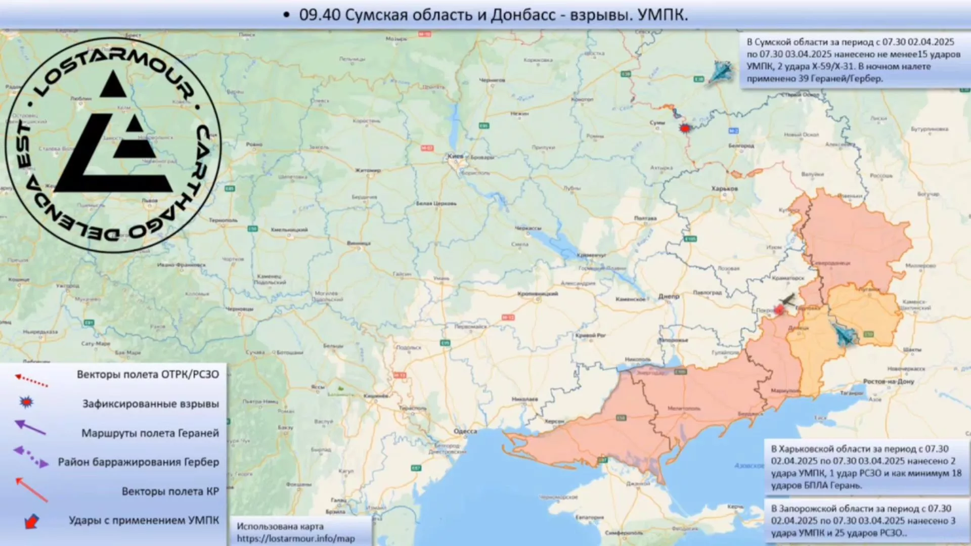Click the city label 'Валуйки'
The width and height of the screenshot is (971, 546).
pyautogui.click(x=813, y=174)
